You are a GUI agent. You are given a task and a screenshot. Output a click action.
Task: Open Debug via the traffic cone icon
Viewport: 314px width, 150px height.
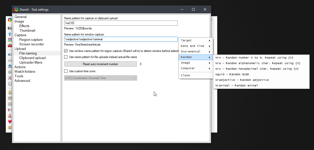tap(10, 116)
